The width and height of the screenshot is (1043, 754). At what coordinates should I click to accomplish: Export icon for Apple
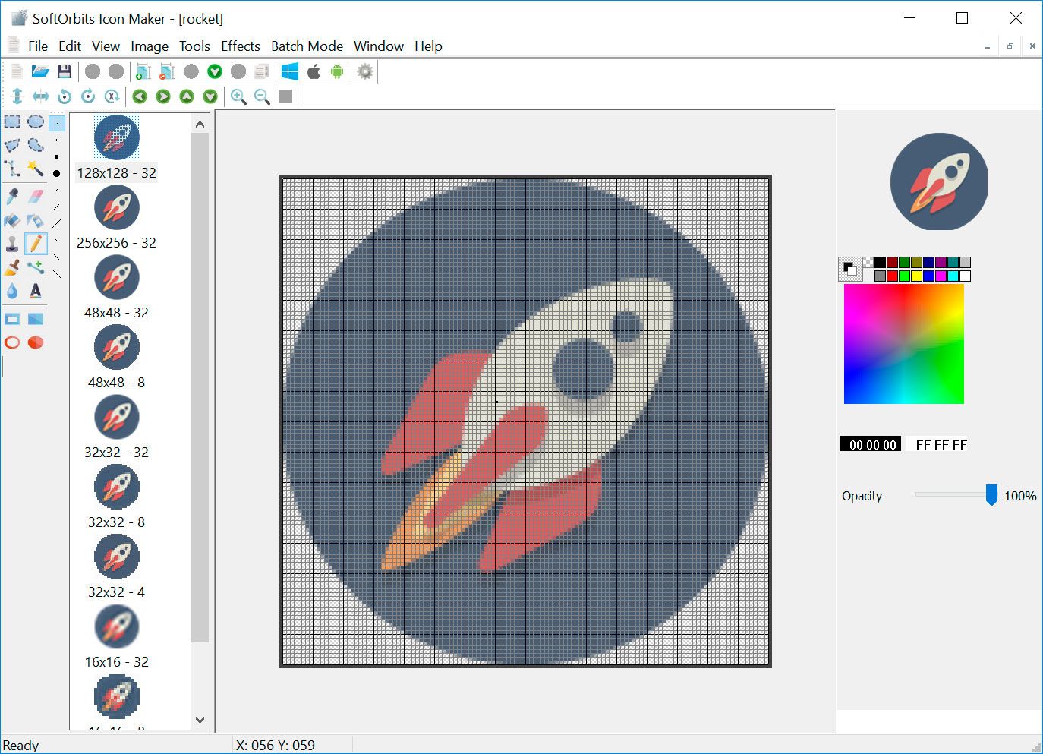[x=313, y=71]
